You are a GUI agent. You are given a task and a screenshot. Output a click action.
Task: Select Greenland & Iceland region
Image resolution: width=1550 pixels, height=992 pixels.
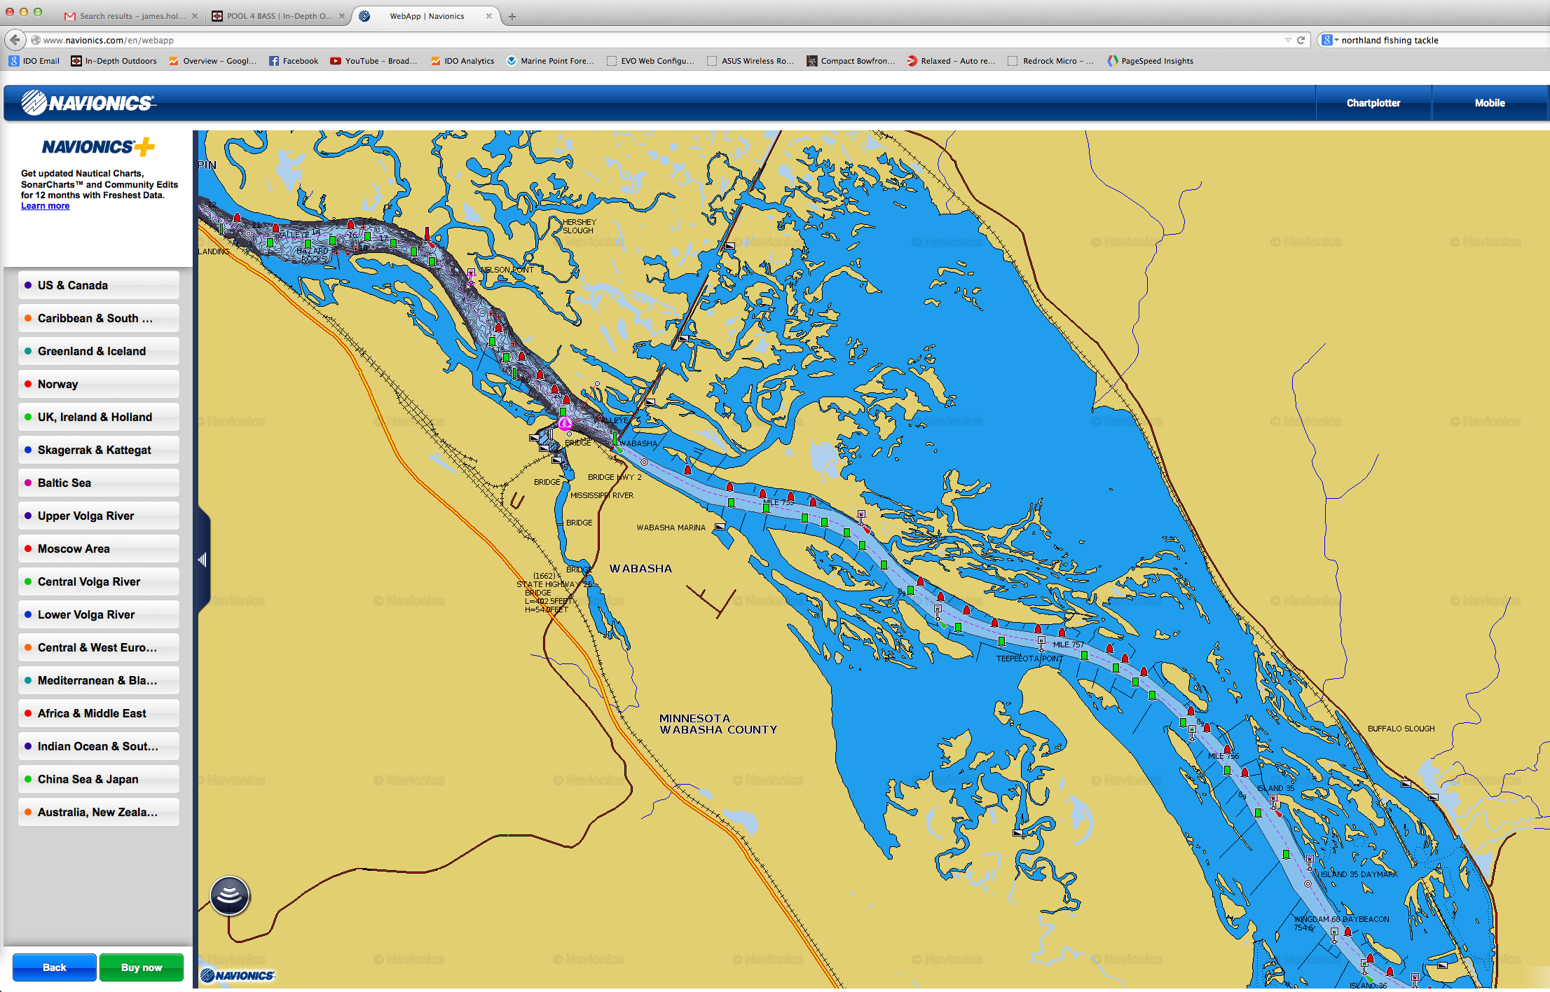pyautogui.click(x=98, y=351)
